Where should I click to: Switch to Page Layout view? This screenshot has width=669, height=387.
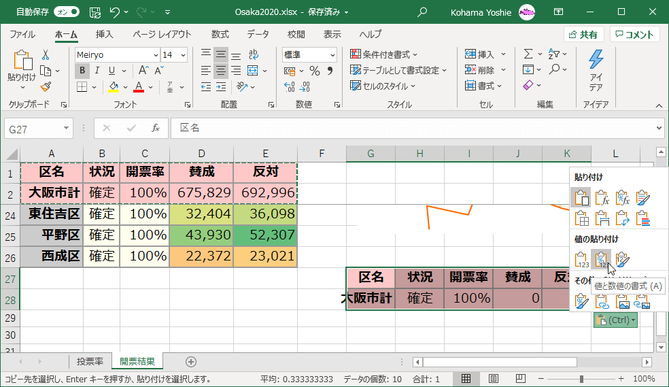[x=493, y=378]
